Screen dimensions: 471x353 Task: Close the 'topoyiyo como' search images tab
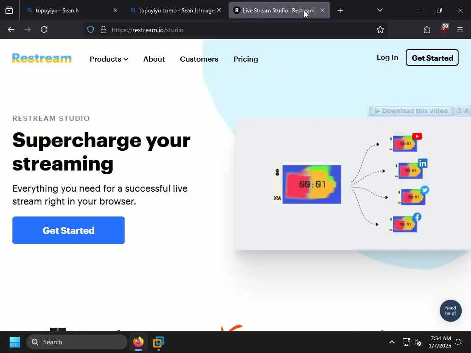pyautogui.click(x=219, y=11)
